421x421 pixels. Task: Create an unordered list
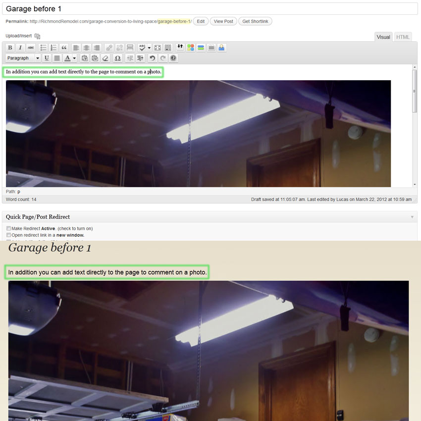click(43, 47)
